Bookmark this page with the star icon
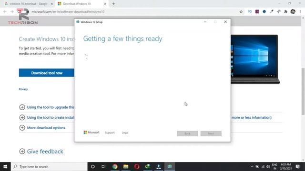The height and width of the screenshot is (171, 305). (241, 11)
